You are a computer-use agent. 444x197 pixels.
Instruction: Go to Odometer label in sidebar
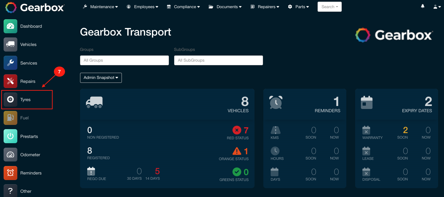click(30, 155)
